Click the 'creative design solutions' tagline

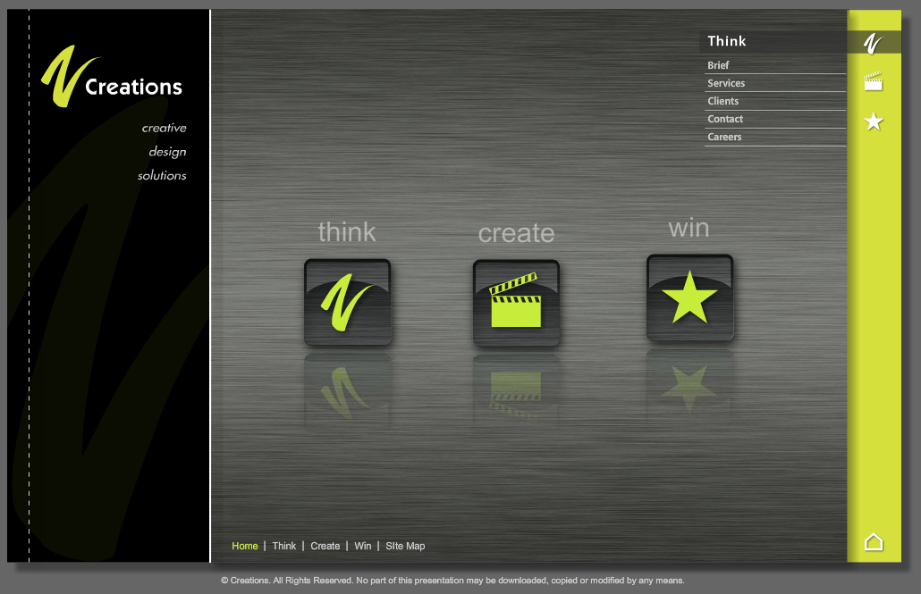163,152
